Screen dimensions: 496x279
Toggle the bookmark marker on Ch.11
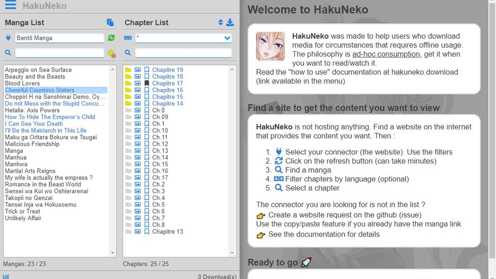tap(147, 137)
